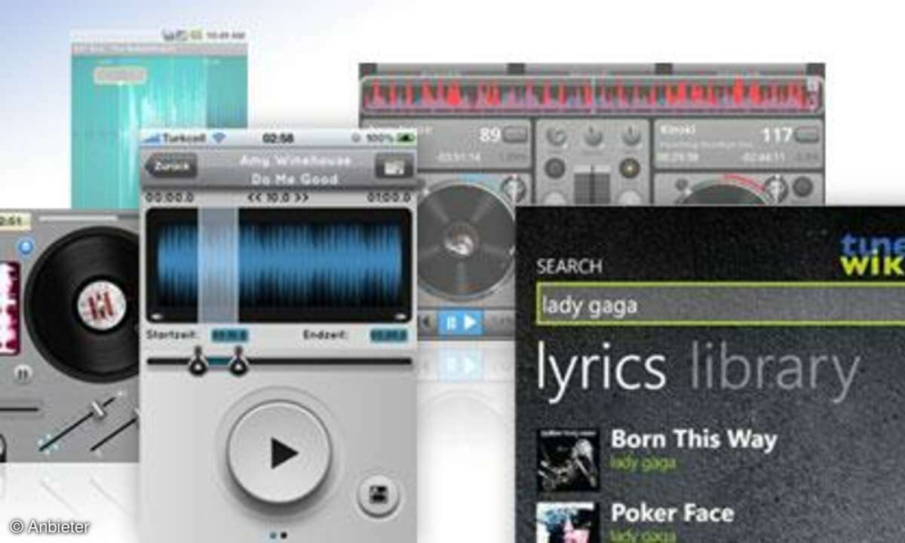Click the middle mixer knob in DJ app
Screen dimensions: 905x543
click(593, 136)
